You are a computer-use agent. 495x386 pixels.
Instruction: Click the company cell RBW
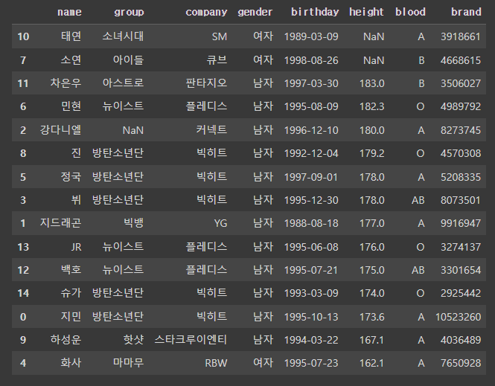coord(216,363)
